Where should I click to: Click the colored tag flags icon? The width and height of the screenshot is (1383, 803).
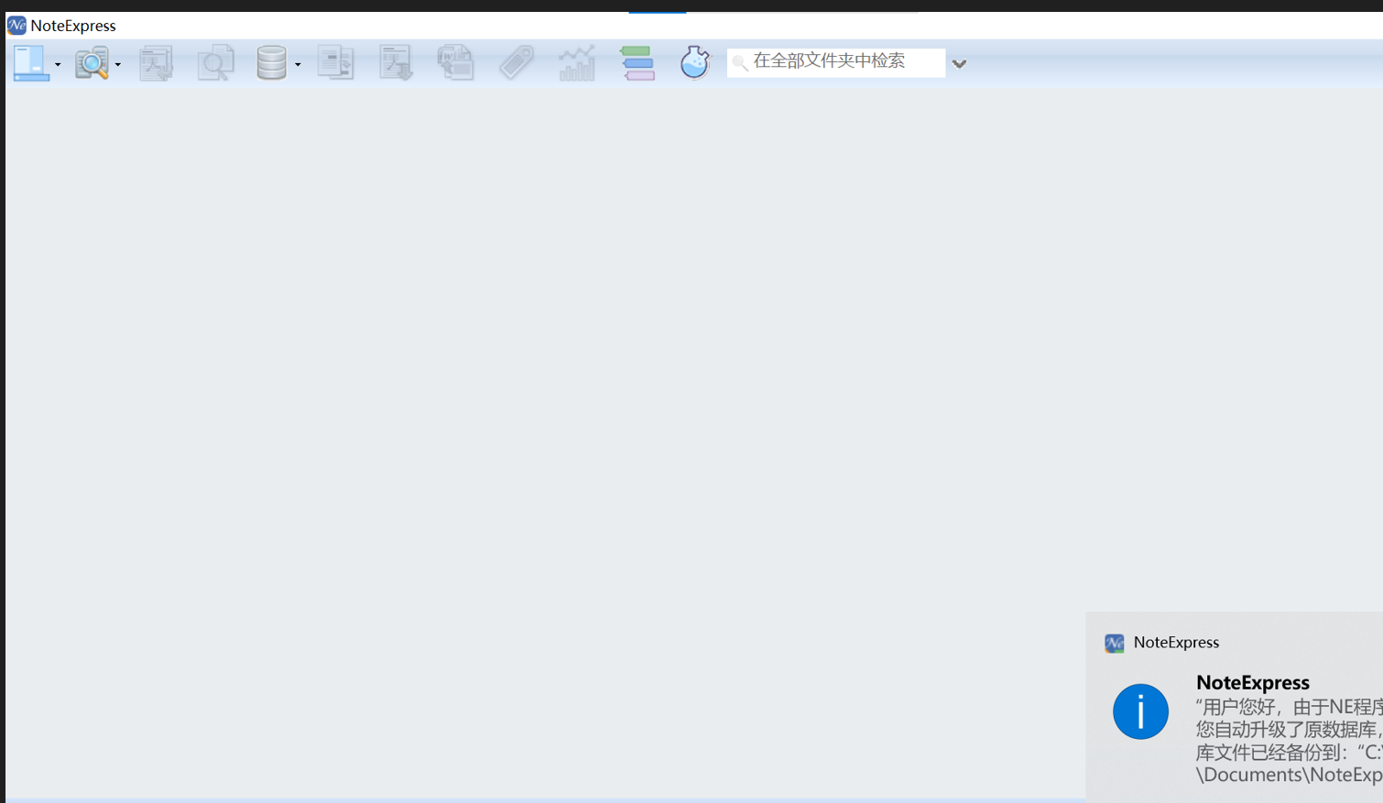click(637, 63)
